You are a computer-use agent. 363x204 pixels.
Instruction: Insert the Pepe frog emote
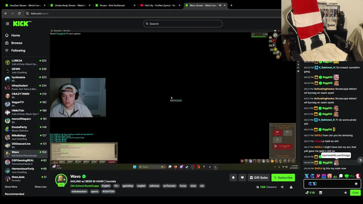(x=335, y=176)
